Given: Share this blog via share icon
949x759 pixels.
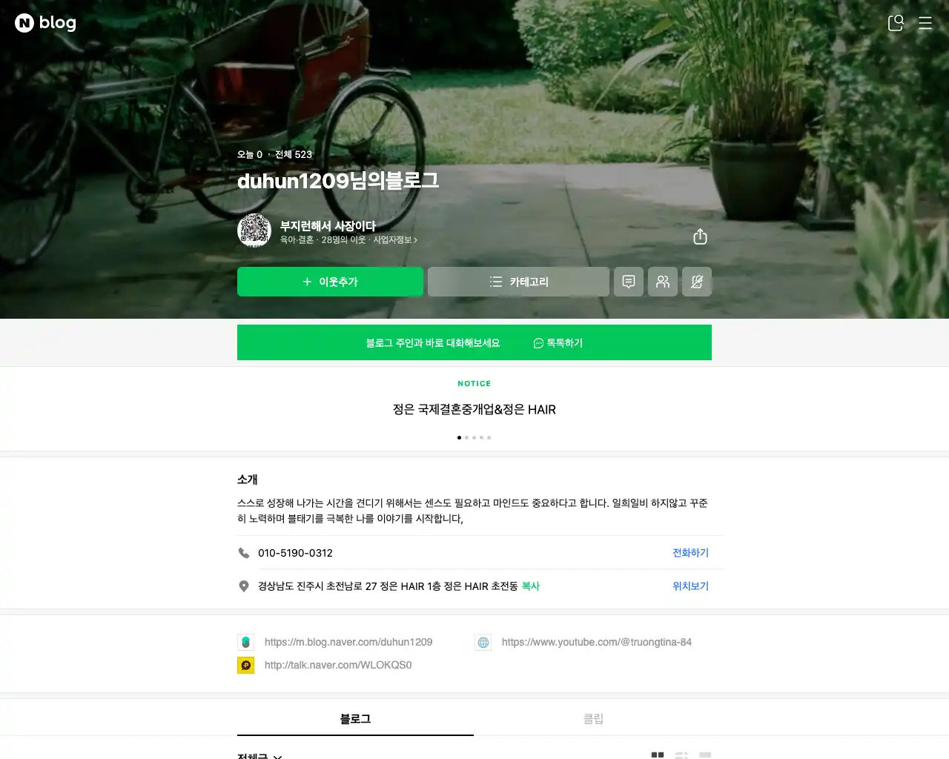Looking at the screenshot, I should (700, 236).
